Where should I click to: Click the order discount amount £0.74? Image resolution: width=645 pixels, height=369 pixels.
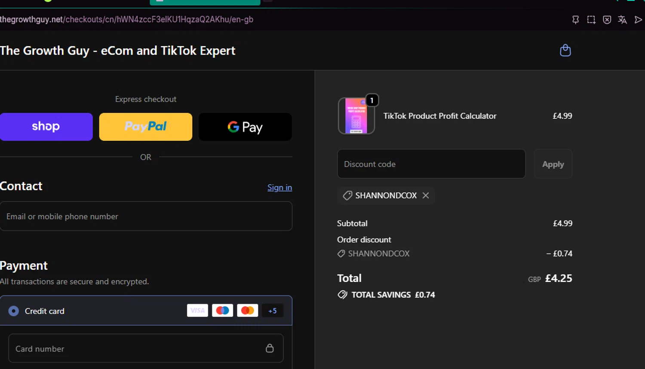pos(559,254)
